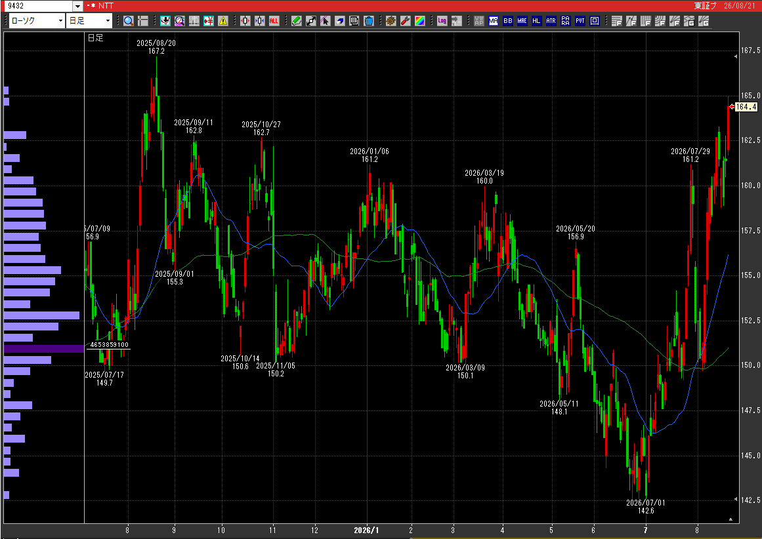Screen dimensions: 762x539
Task: Open the brown gear settings icon
Action: [x=391, y=21]
